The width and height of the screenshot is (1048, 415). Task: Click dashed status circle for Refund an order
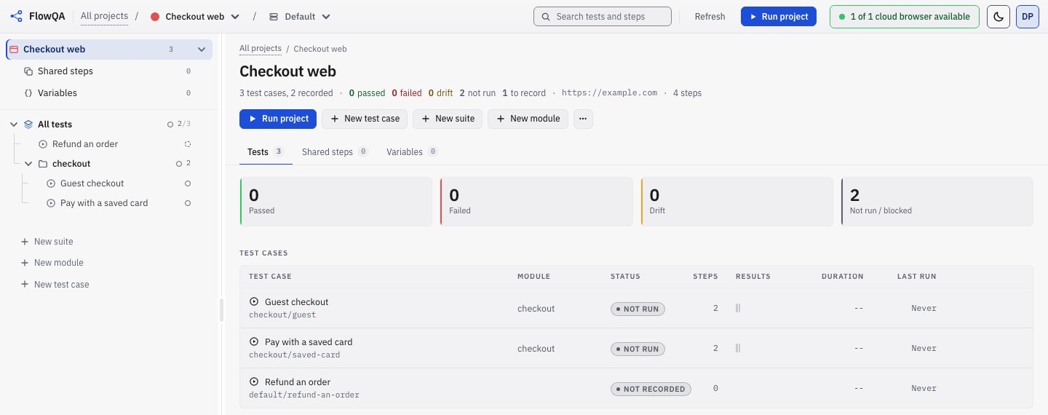188,144
